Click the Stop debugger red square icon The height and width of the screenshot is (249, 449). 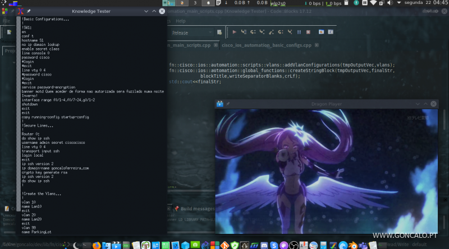(x=307, y=32)
